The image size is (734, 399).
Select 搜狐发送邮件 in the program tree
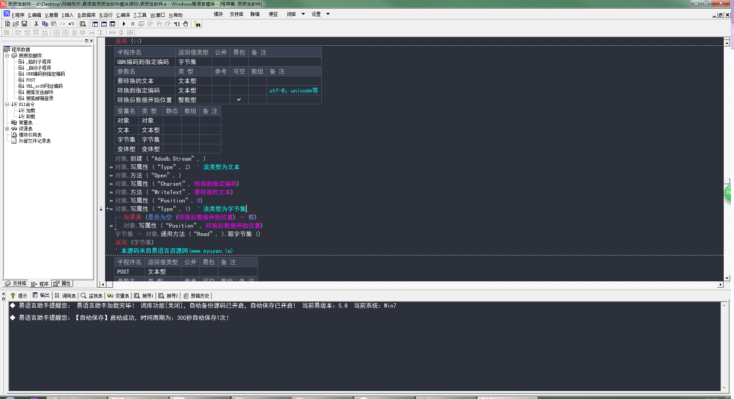click(x=40, y=92)
